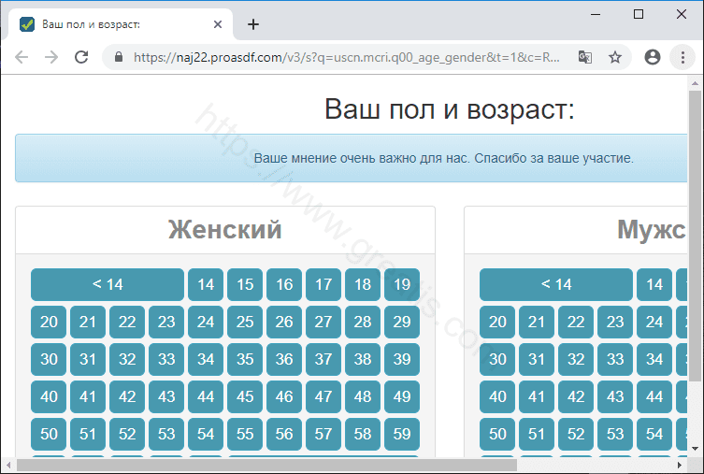The image size is (704, 474).
Task: Select male age 24
Action: (x=654, y=322)
